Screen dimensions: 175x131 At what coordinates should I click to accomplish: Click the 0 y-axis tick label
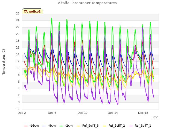pos(19,102)
